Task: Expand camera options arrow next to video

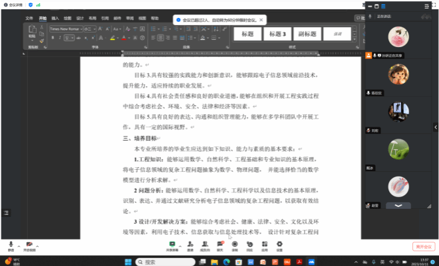Action: pyautogui.click(x=39, y=244)
